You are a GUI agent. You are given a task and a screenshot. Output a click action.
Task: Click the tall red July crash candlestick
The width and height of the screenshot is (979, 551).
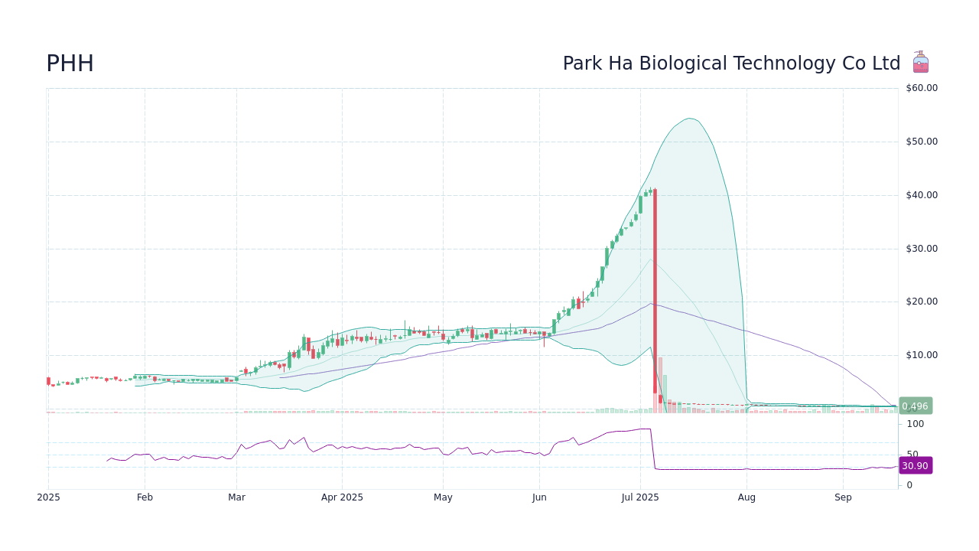(x=655, y=295)
